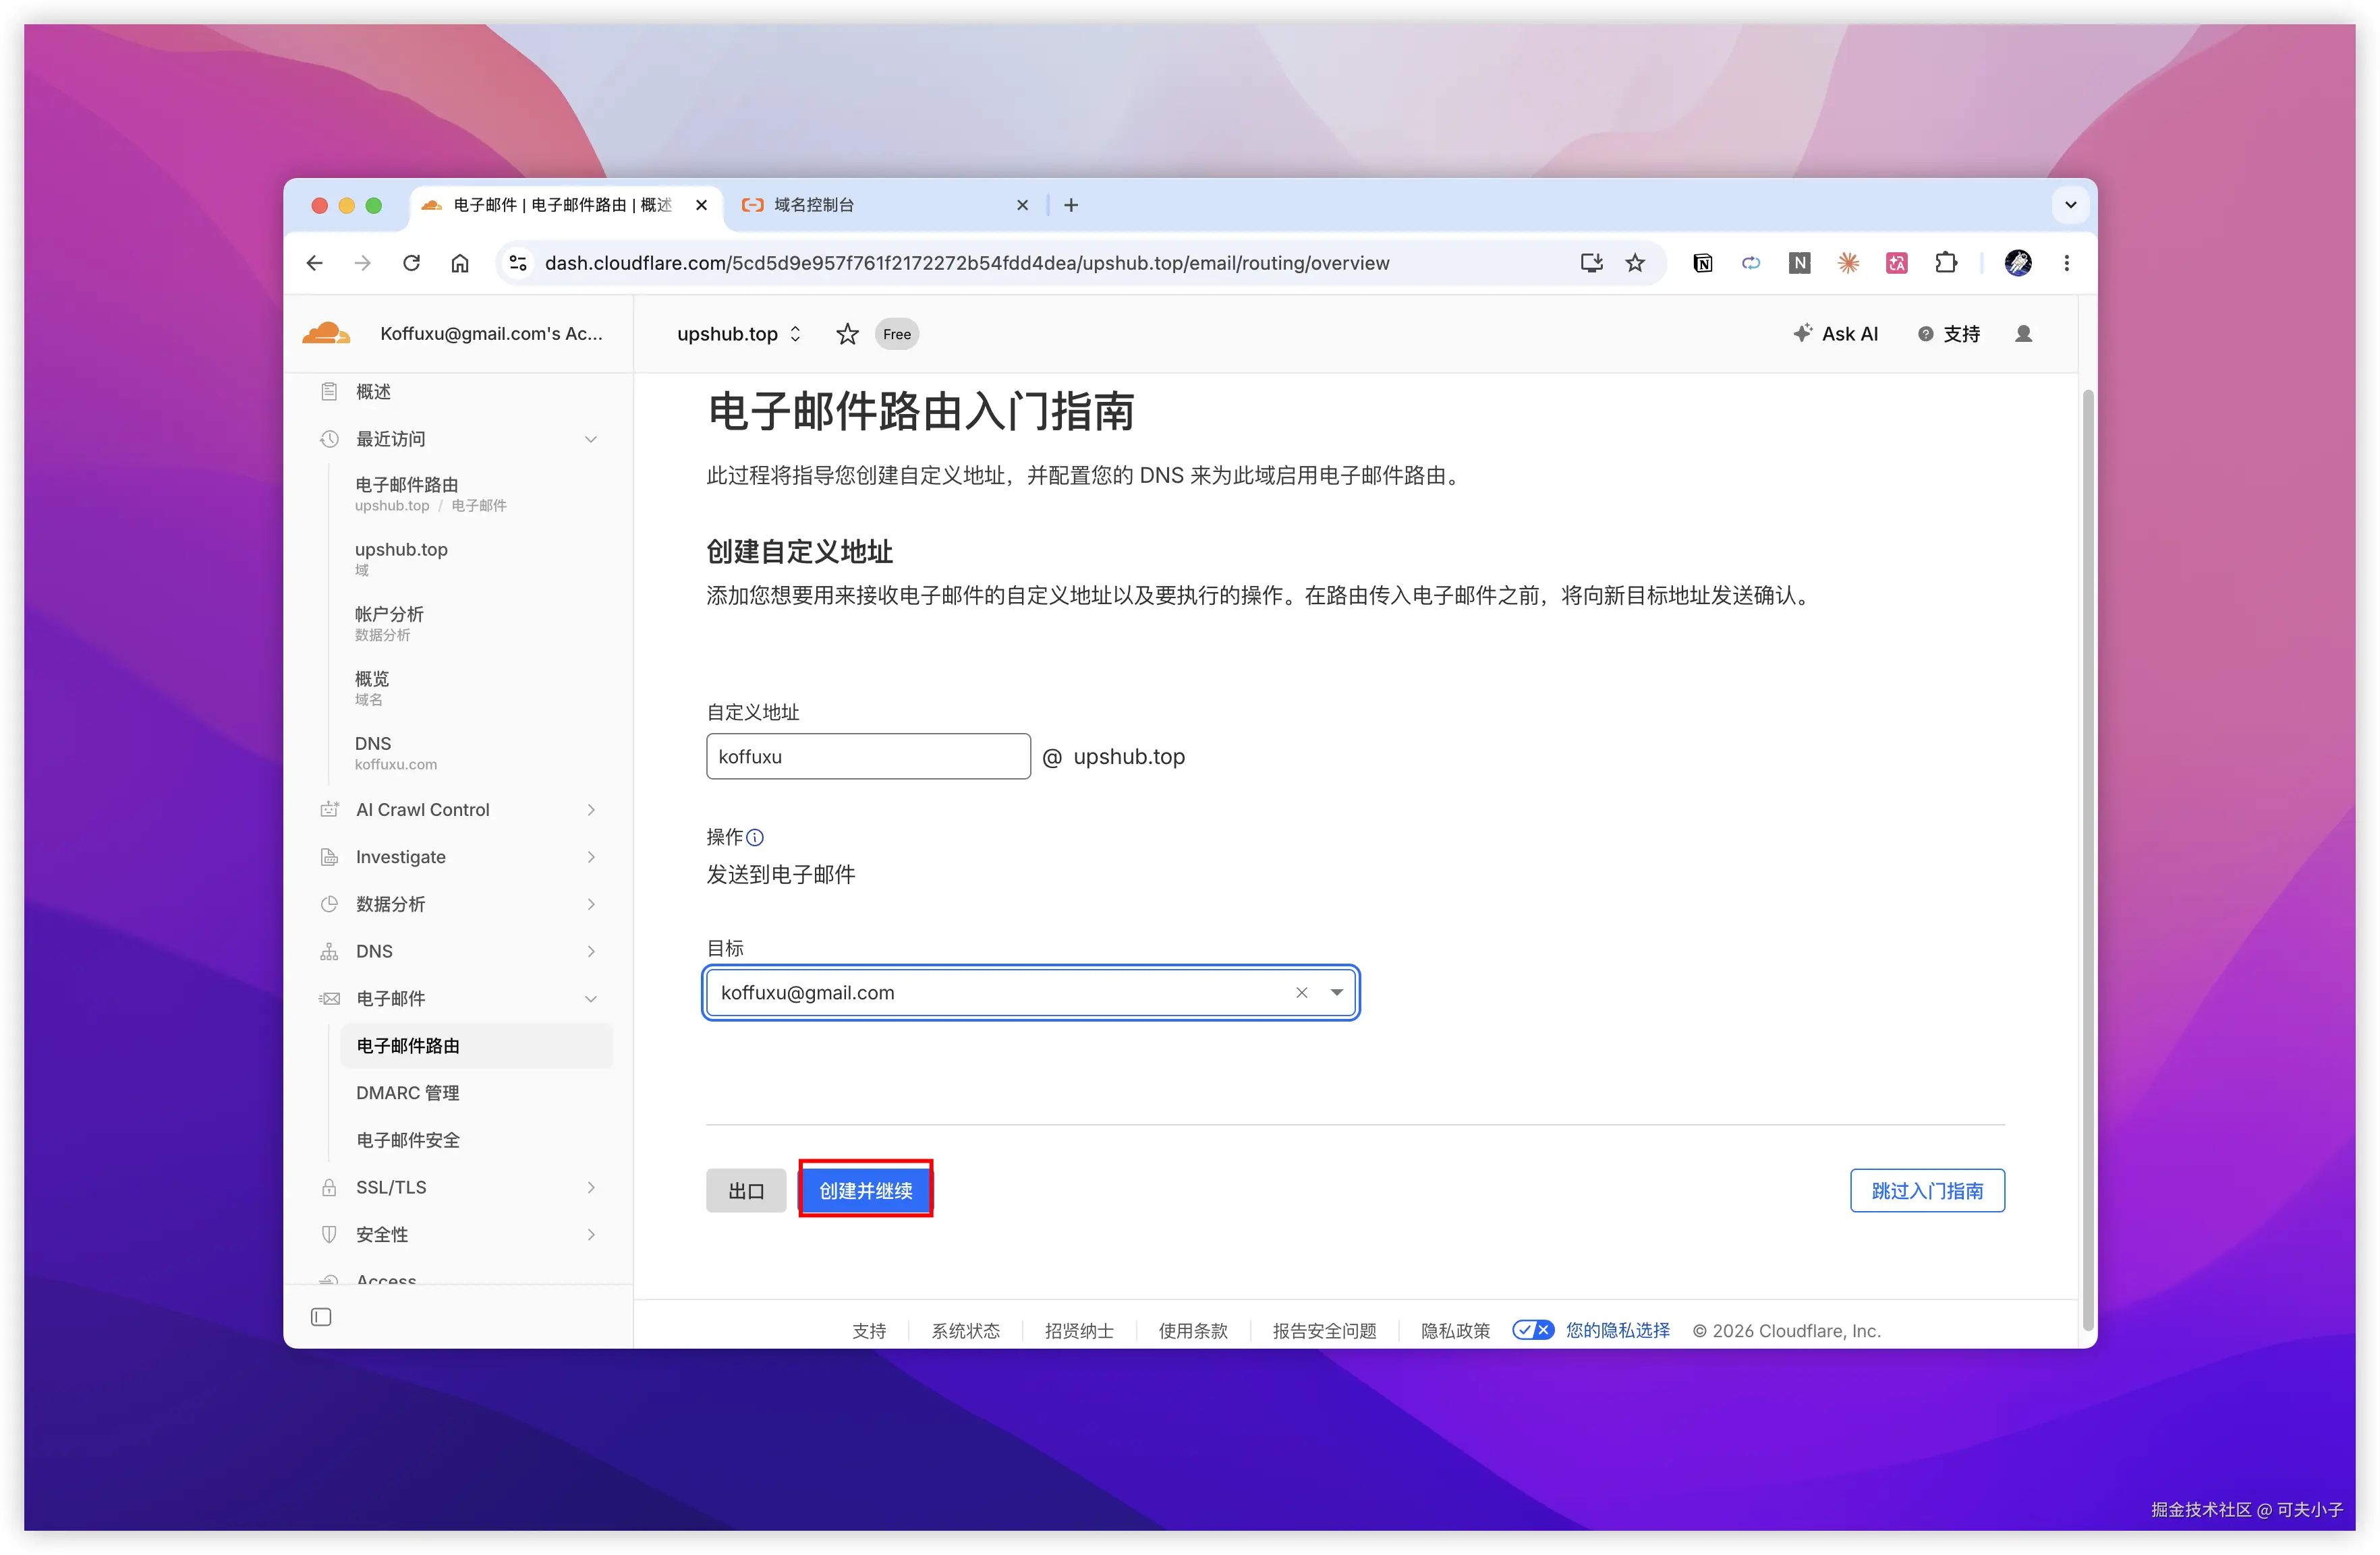Select 电子邮件路由 under 电子邮件
This screenshot has width=2380, height=1555.
[476, 1045]
